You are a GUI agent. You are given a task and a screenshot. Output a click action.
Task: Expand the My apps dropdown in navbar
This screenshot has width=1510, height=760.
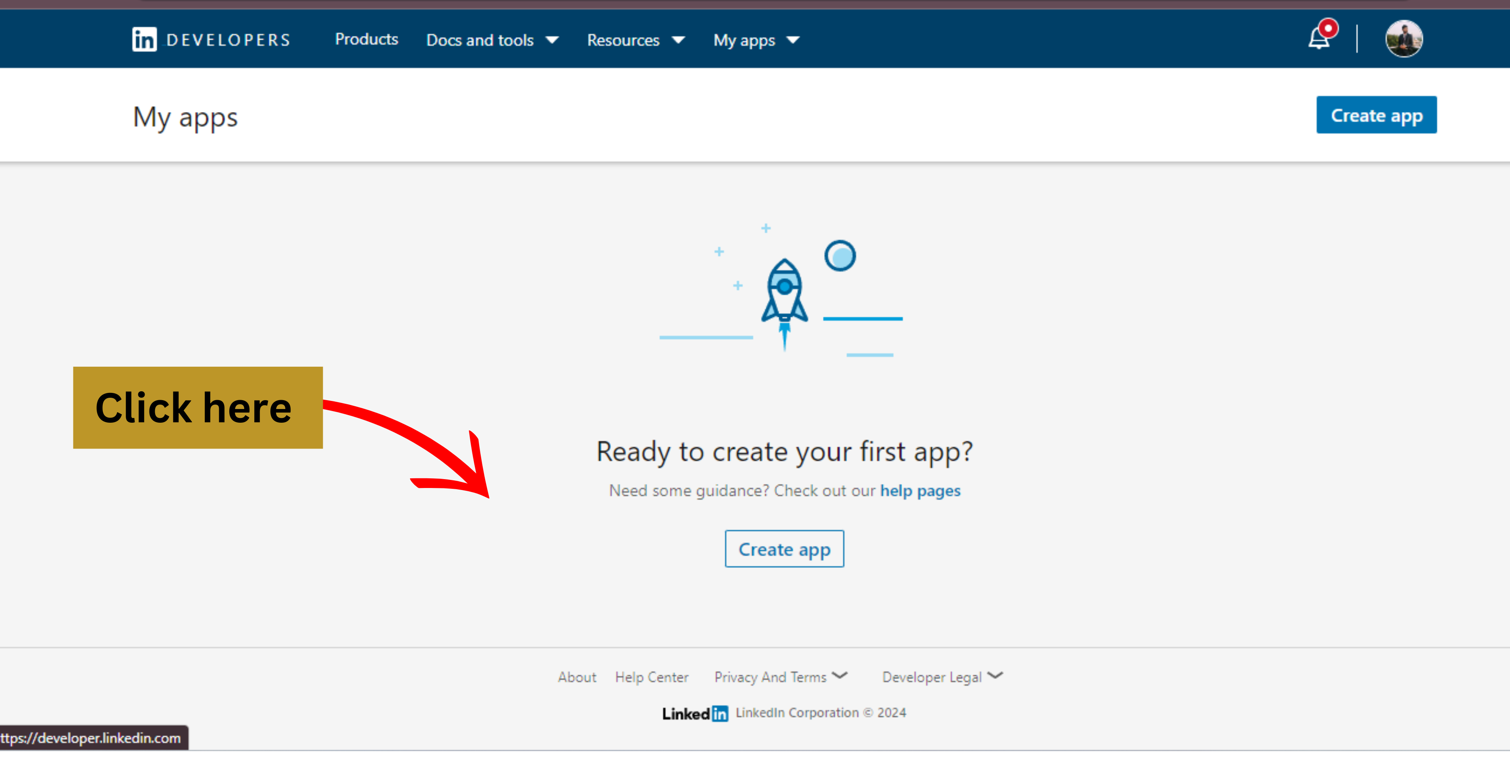click(x=756, y=40)
